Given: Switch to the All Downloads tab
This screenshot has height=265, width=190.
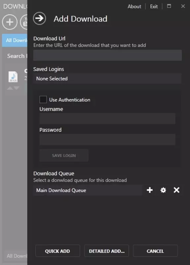Looking at the screenshot, I should pos(15,40).
